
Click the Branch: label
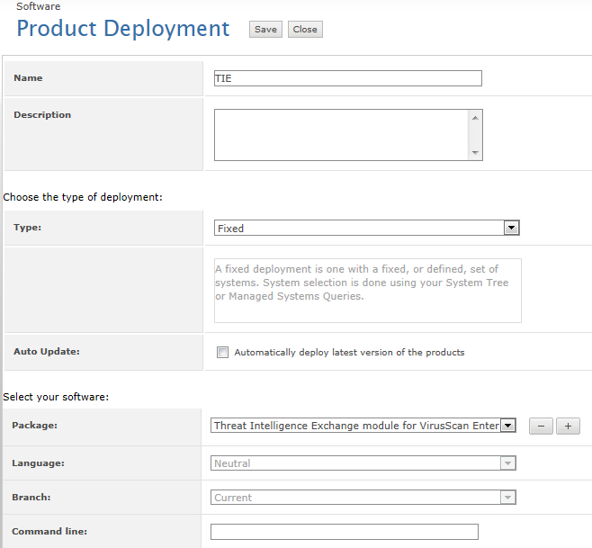point(31,497)
